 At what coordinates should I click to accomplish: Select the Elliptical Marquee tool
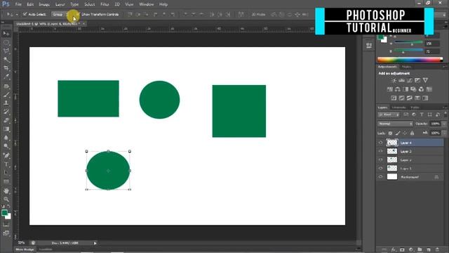pyautogui.click(x=6, y=42)
